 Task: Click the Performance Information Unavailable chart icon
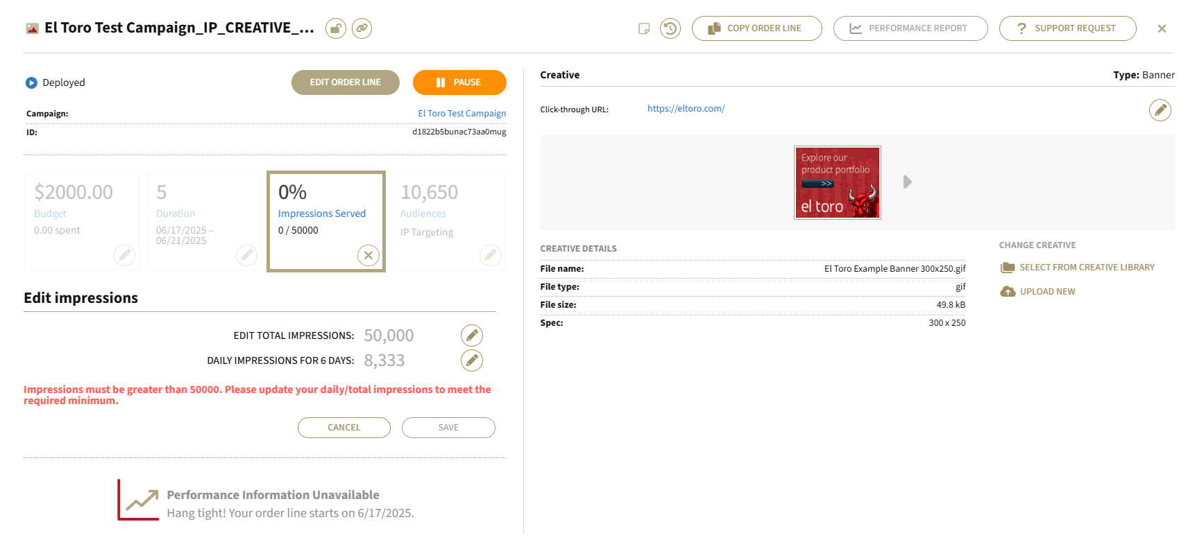(139, 500)
